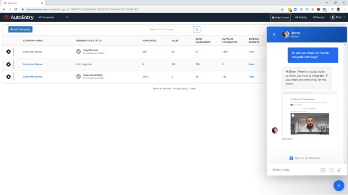Click the settings gear for the Sage50cloud company
The image size is (348, 195).
coord(8,52)
